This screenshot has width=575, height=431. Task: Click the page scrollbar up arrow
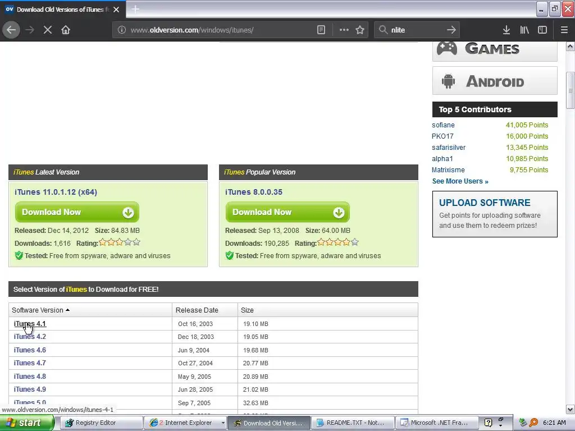(571, 46)
